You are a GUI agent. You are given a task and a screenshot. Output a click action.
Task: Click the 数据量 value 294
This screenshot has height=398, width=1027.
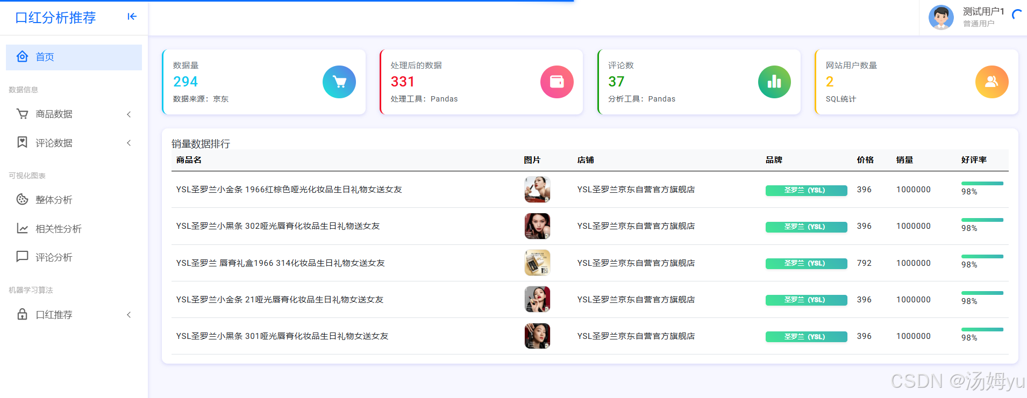coord(186,82)
